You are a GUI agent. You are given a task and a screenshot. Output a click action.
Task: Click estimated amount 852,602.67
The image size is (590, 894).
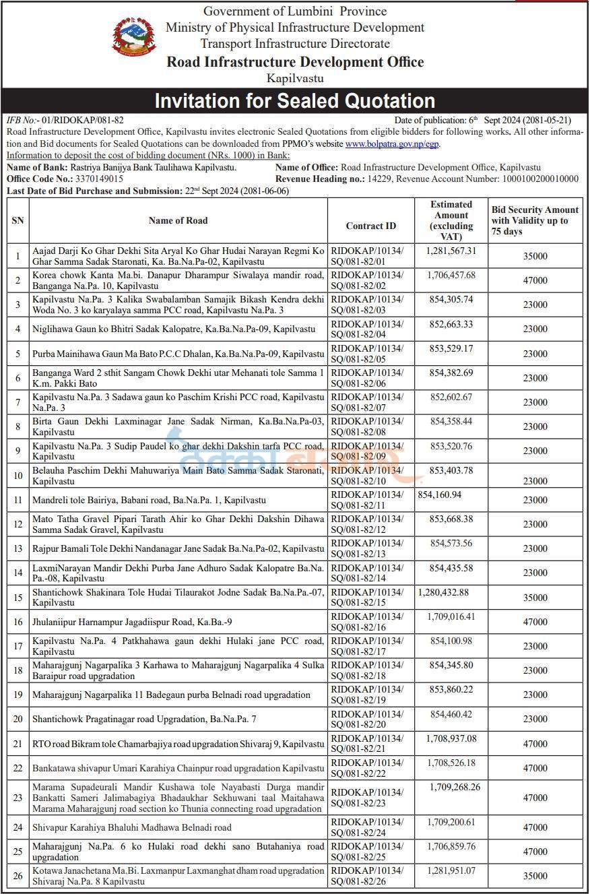click(x=451, y=397)
